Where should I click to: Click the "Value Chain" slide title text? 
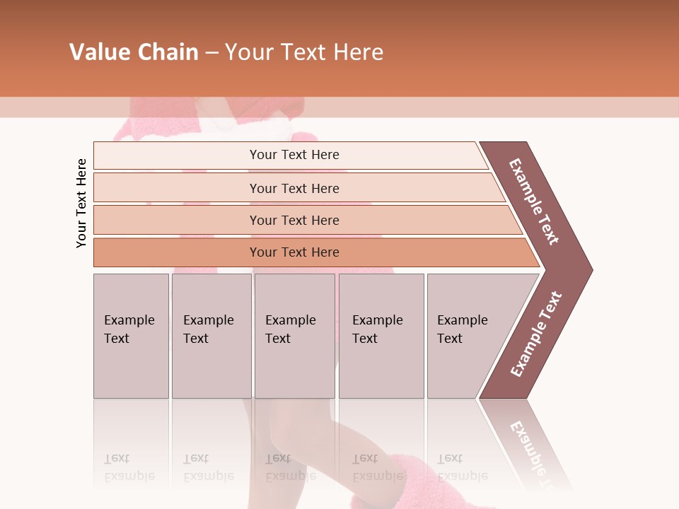point(134,52)
